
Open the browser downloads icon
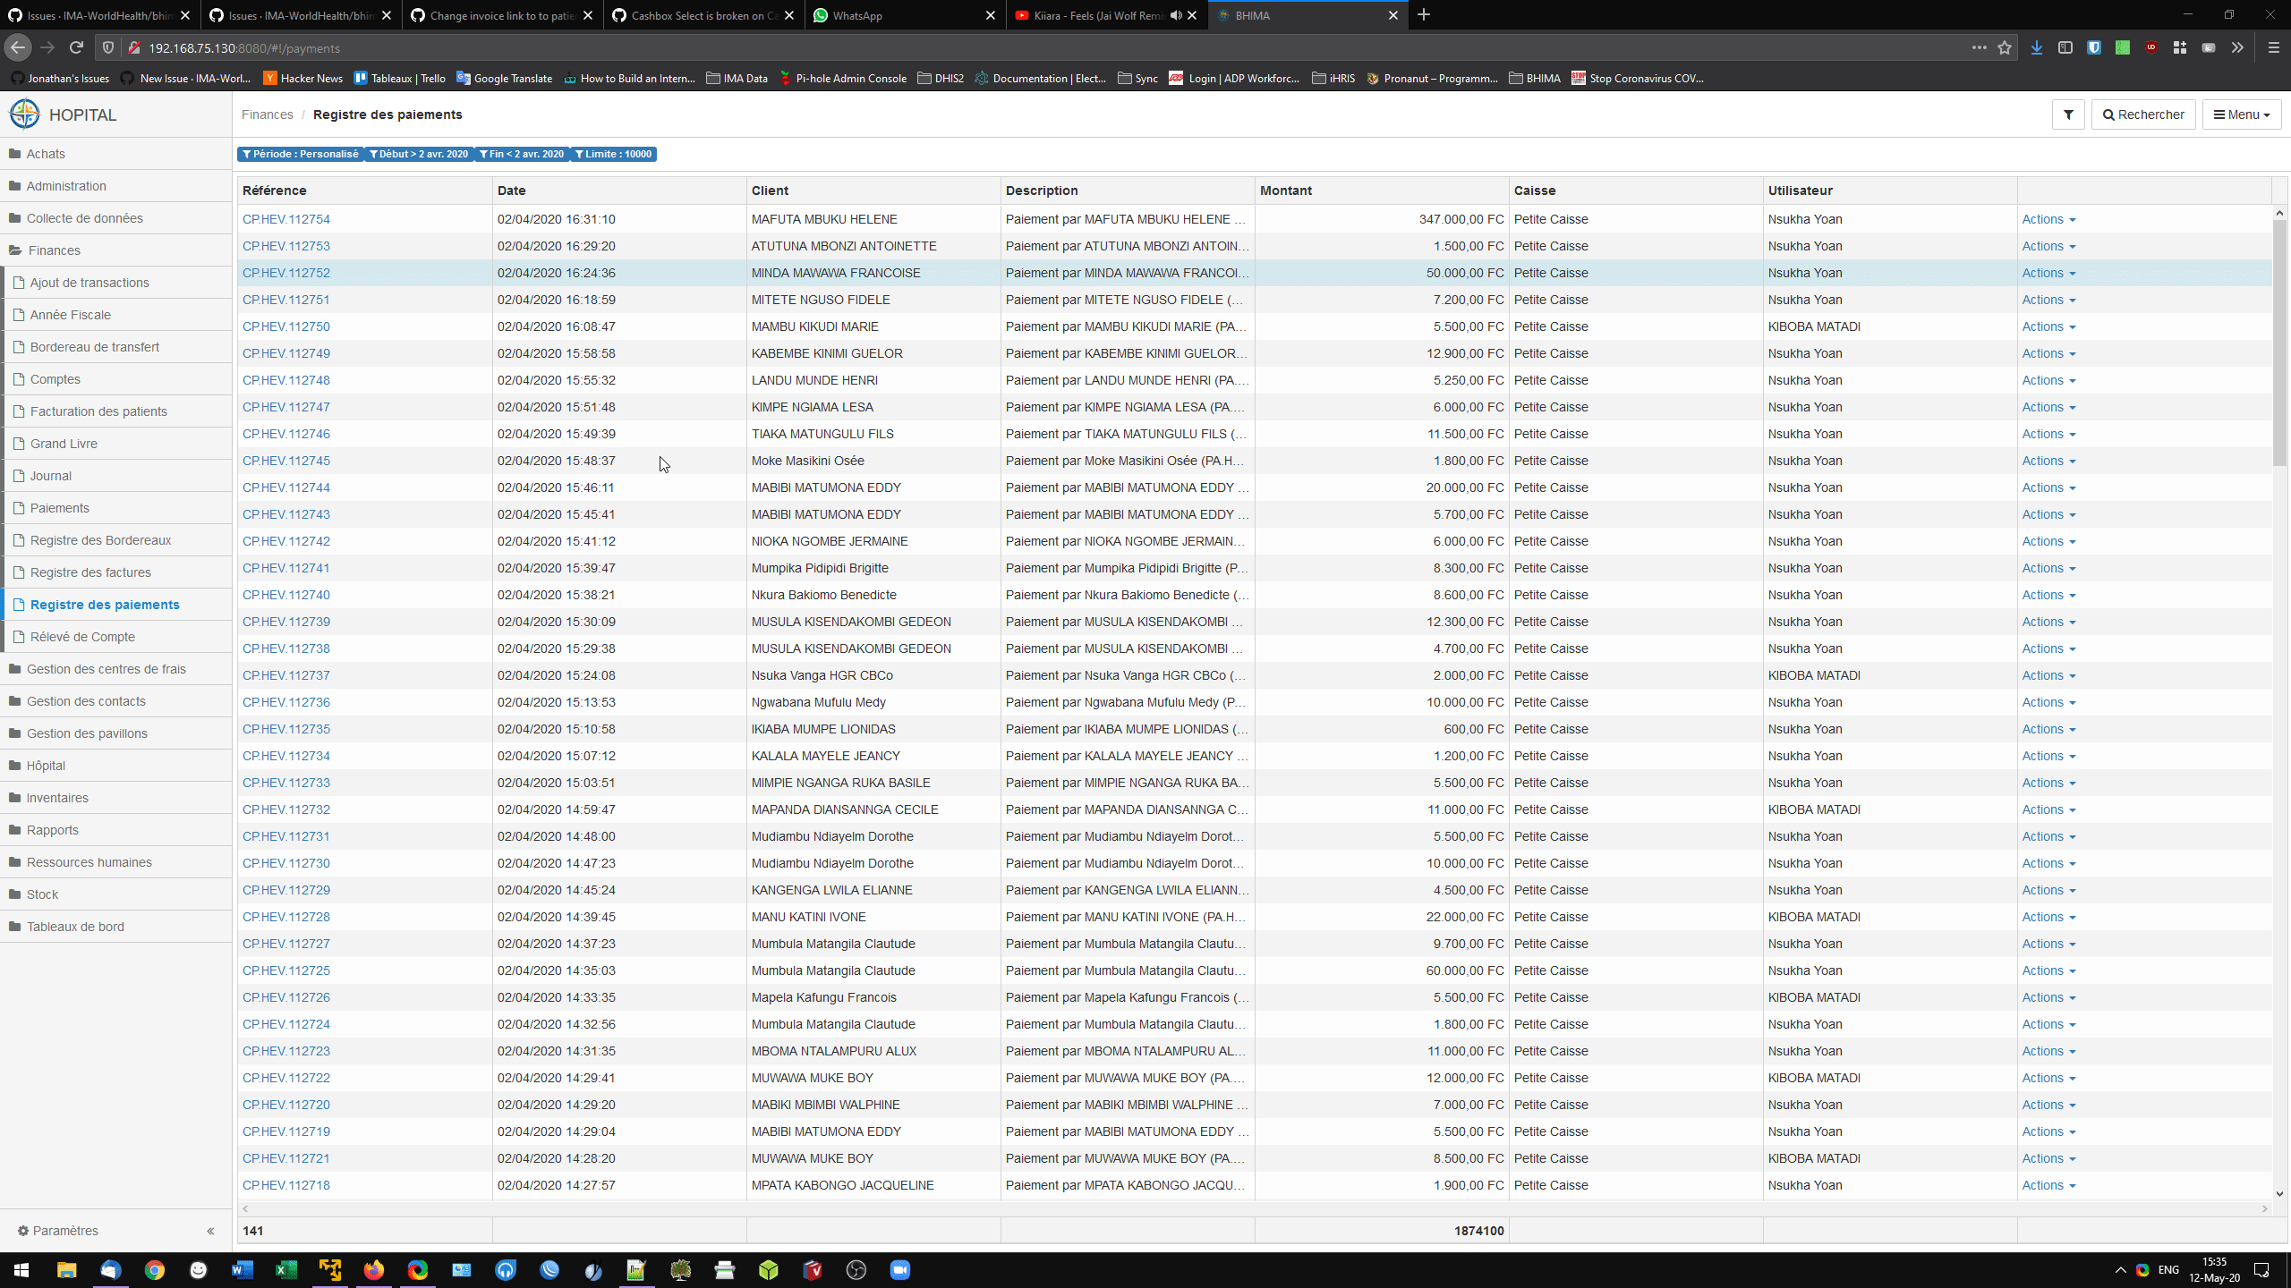click(2036, 47)
